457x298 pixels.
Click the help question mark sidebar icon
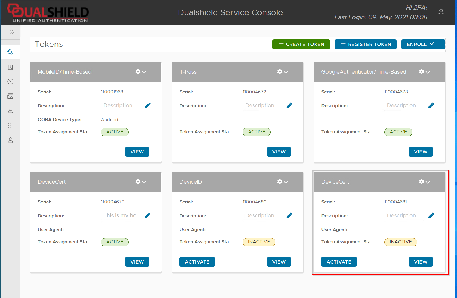pyautogui.click(x=10, y=81)
